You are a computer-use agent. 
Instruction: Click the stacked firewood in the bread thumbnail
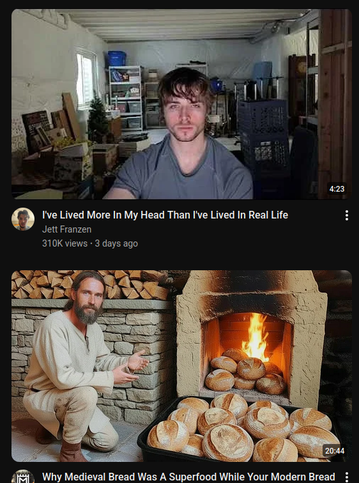pyautogui.click(x=89, y=284)
